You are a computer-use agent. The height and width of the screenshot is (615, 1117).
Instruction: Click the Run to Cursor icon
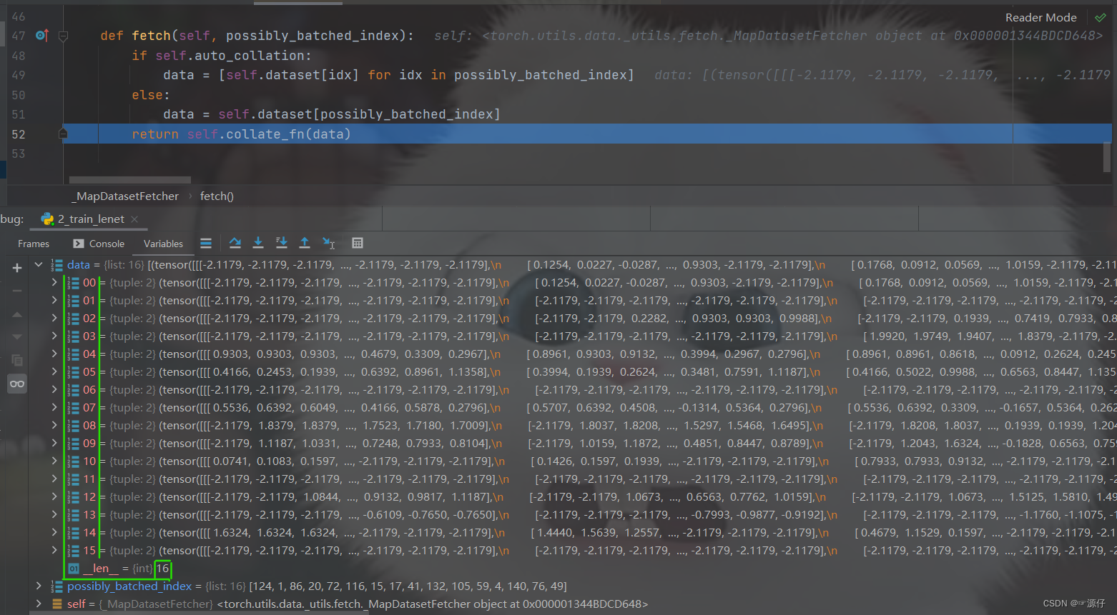click(x=328, y=243)
